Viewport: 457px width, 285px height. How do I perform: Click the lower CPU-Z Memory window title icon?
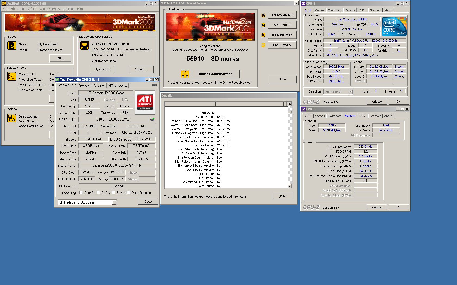coord(304,109)
